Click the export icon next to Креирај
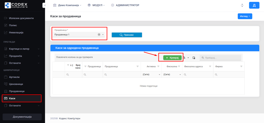264x123 pixels. click(184, 58)
